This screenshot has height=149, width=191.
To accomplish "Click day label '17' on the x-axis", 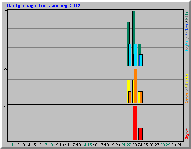I will (101, 145).
